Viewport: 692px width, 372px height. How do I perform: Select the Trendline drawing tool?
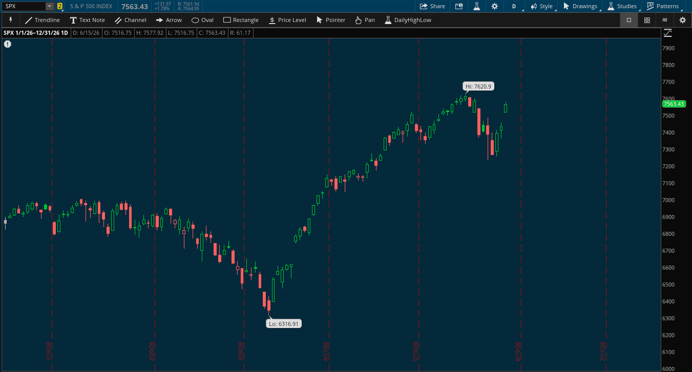coord(43,20)
